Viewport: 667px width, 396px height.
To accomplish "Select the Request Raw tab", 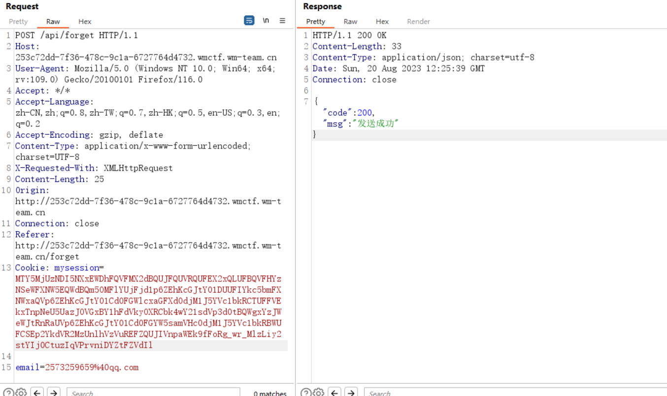I will [53, 22].
